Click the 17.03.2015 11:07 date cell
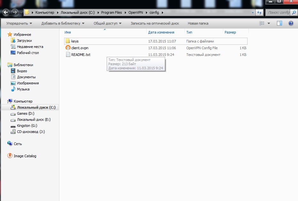Viewport: 298px width, 201px height. coord(162,41)
